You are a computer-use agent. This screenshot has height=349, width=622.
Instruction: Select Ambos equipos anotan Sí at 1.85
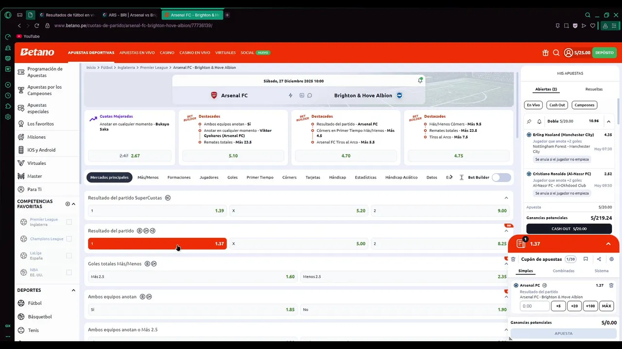192,310
